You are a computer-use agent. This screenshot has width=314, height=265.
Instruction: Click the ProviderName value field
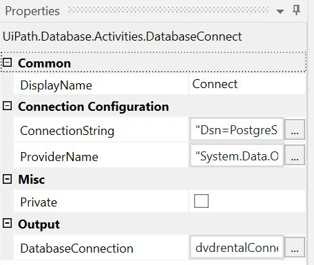click(237, 156)
